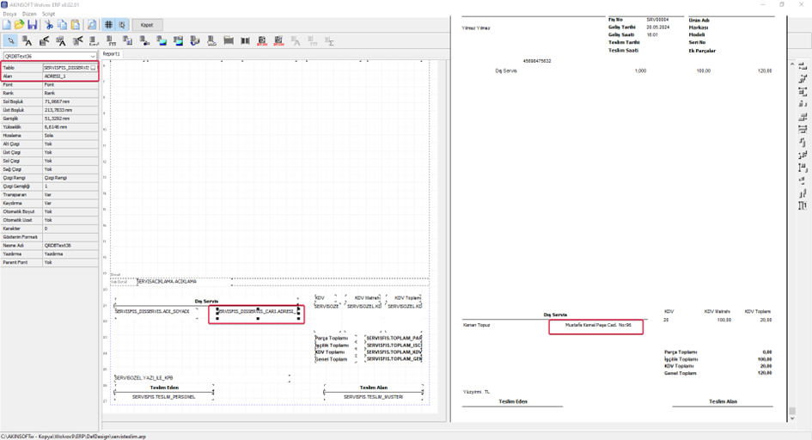Viewport: 812px width, 440px height.
Task: Insert the first red-labelled QR code tool
Action: point(262,41)
